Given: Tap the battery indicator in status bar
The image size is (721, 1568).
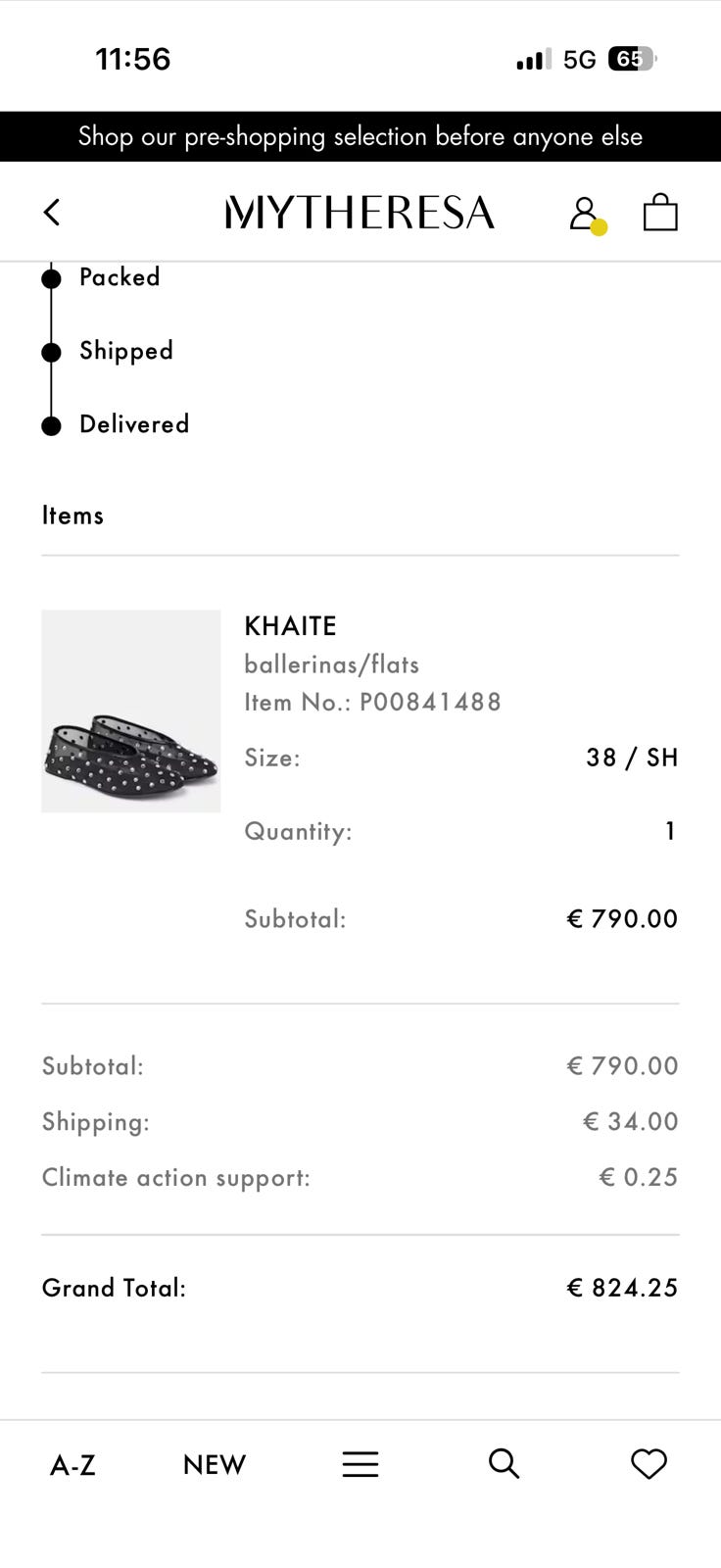Looking at the screenshot, I should [632, 60].
